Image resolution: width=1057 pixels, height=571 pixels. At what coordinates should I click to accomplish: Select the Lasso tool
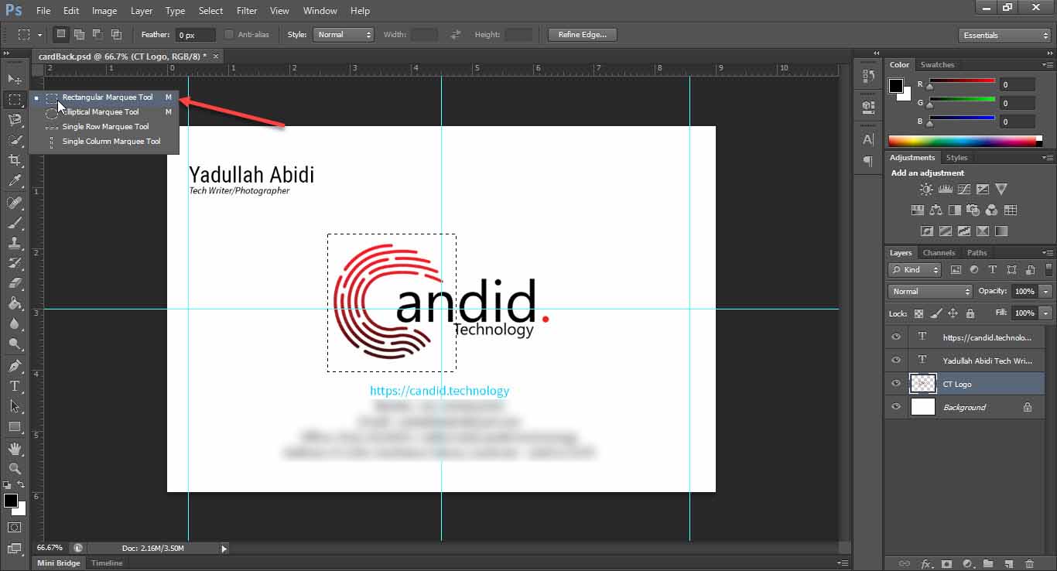(15, 119)
